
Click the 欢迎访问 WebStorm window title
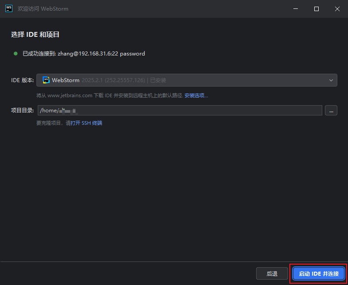coord(43,9)
